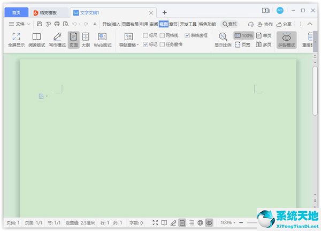The width and height of the screenshot is (321, 231).
Task: Set zoom to 100% in ribbon
Action: click(243, 35)
